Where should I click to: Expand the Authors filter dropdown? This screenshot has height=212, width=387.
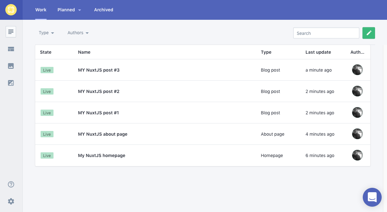coord(78,33)
